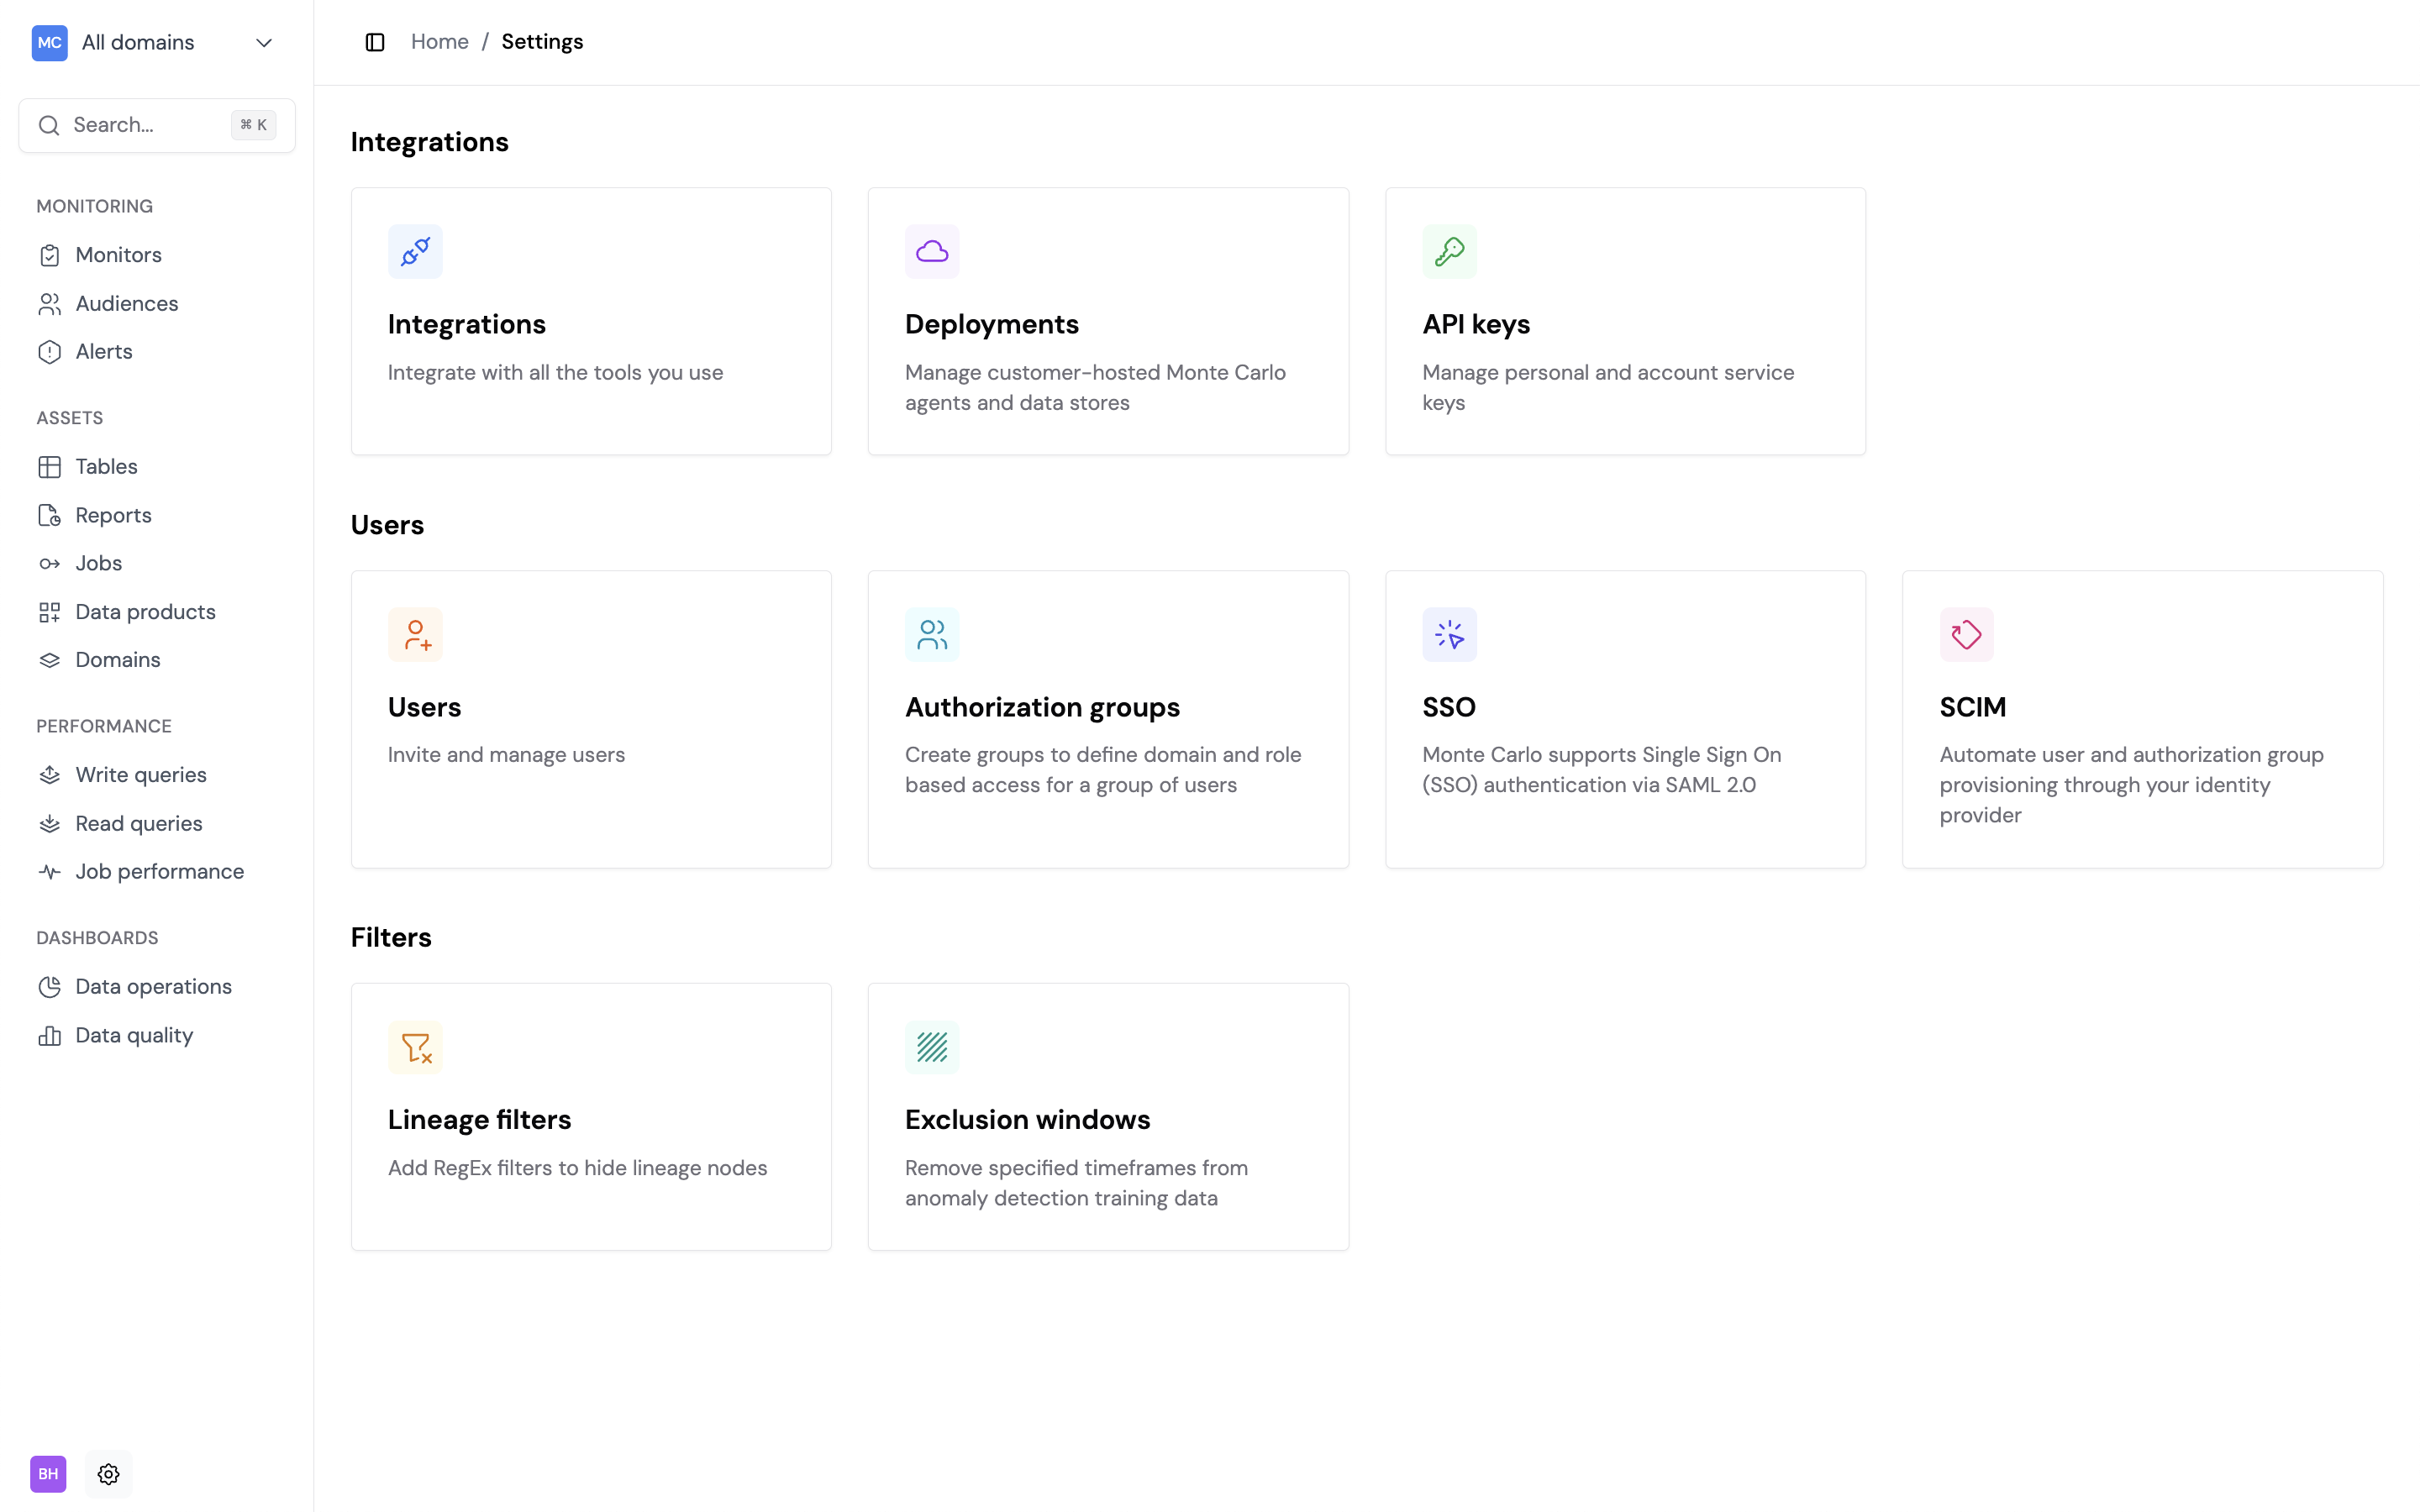Click the SCIM tag icon
The image size is (2420, 1512).
coord(1966,634)
